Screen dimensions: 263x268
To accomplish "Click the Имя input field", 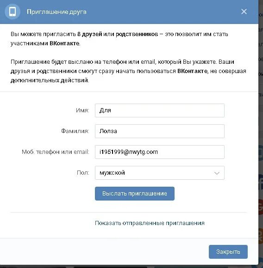I will [x=160, y=110].
